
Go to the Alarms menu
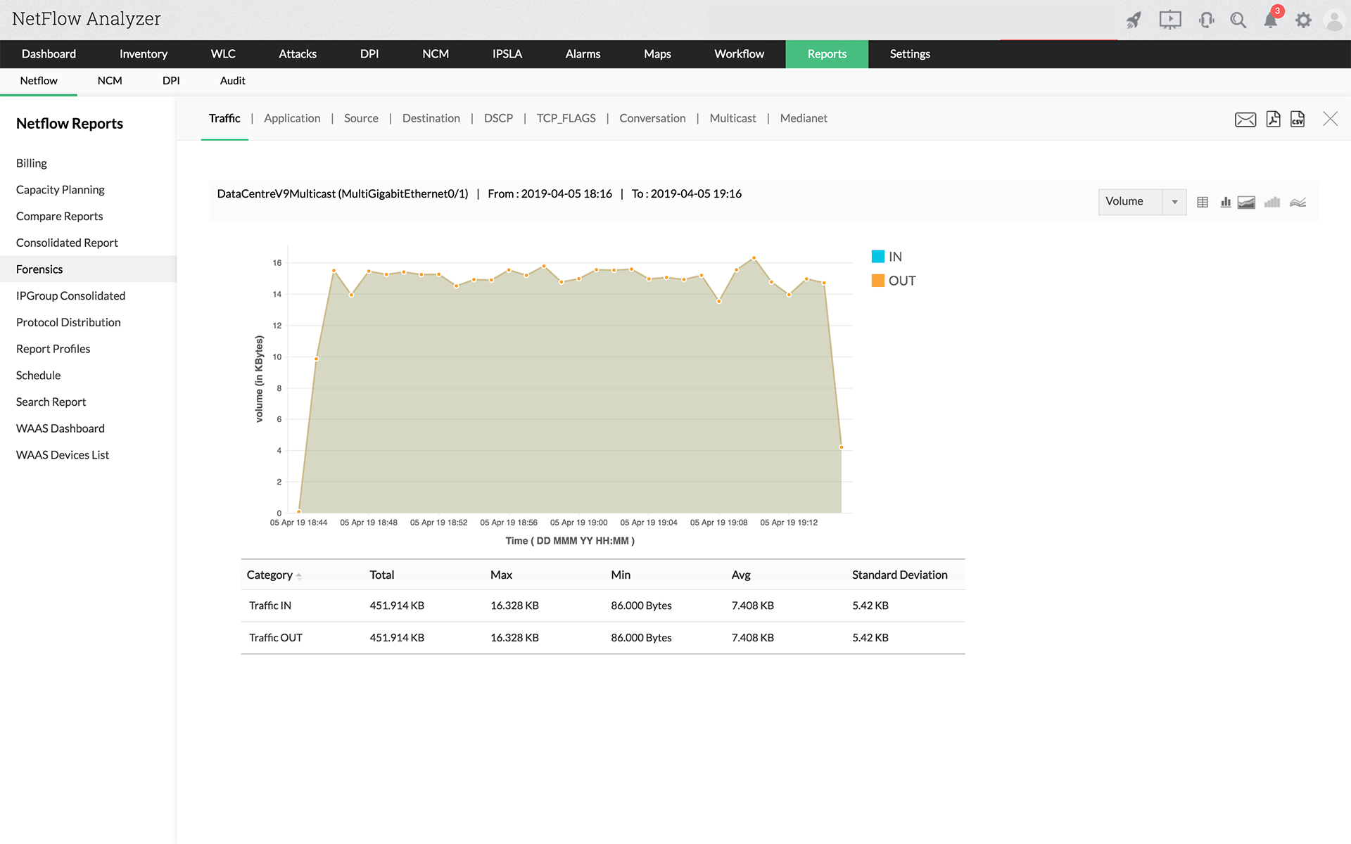tap(583, 54)
